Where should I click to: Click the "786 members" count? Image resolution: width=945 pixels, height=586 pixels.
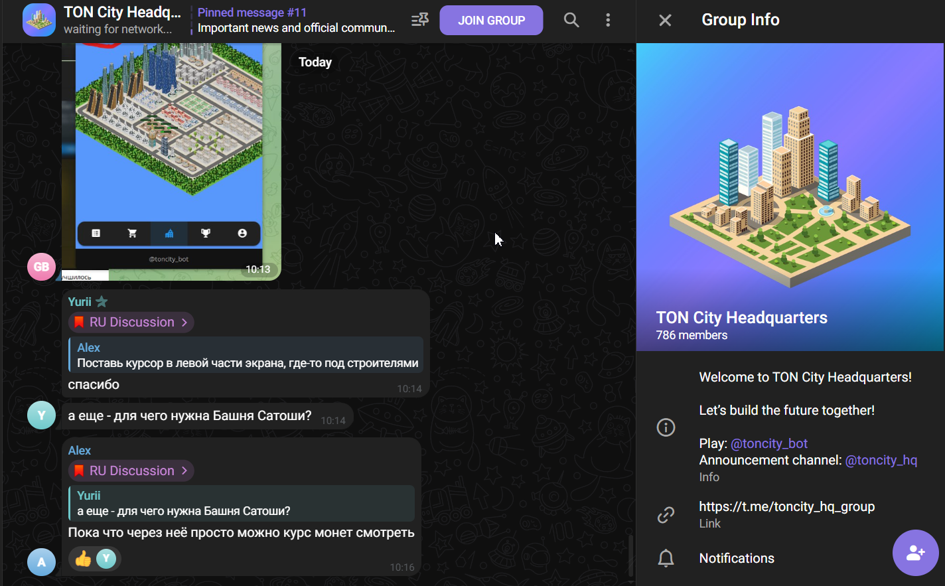[x=691, y=336]
